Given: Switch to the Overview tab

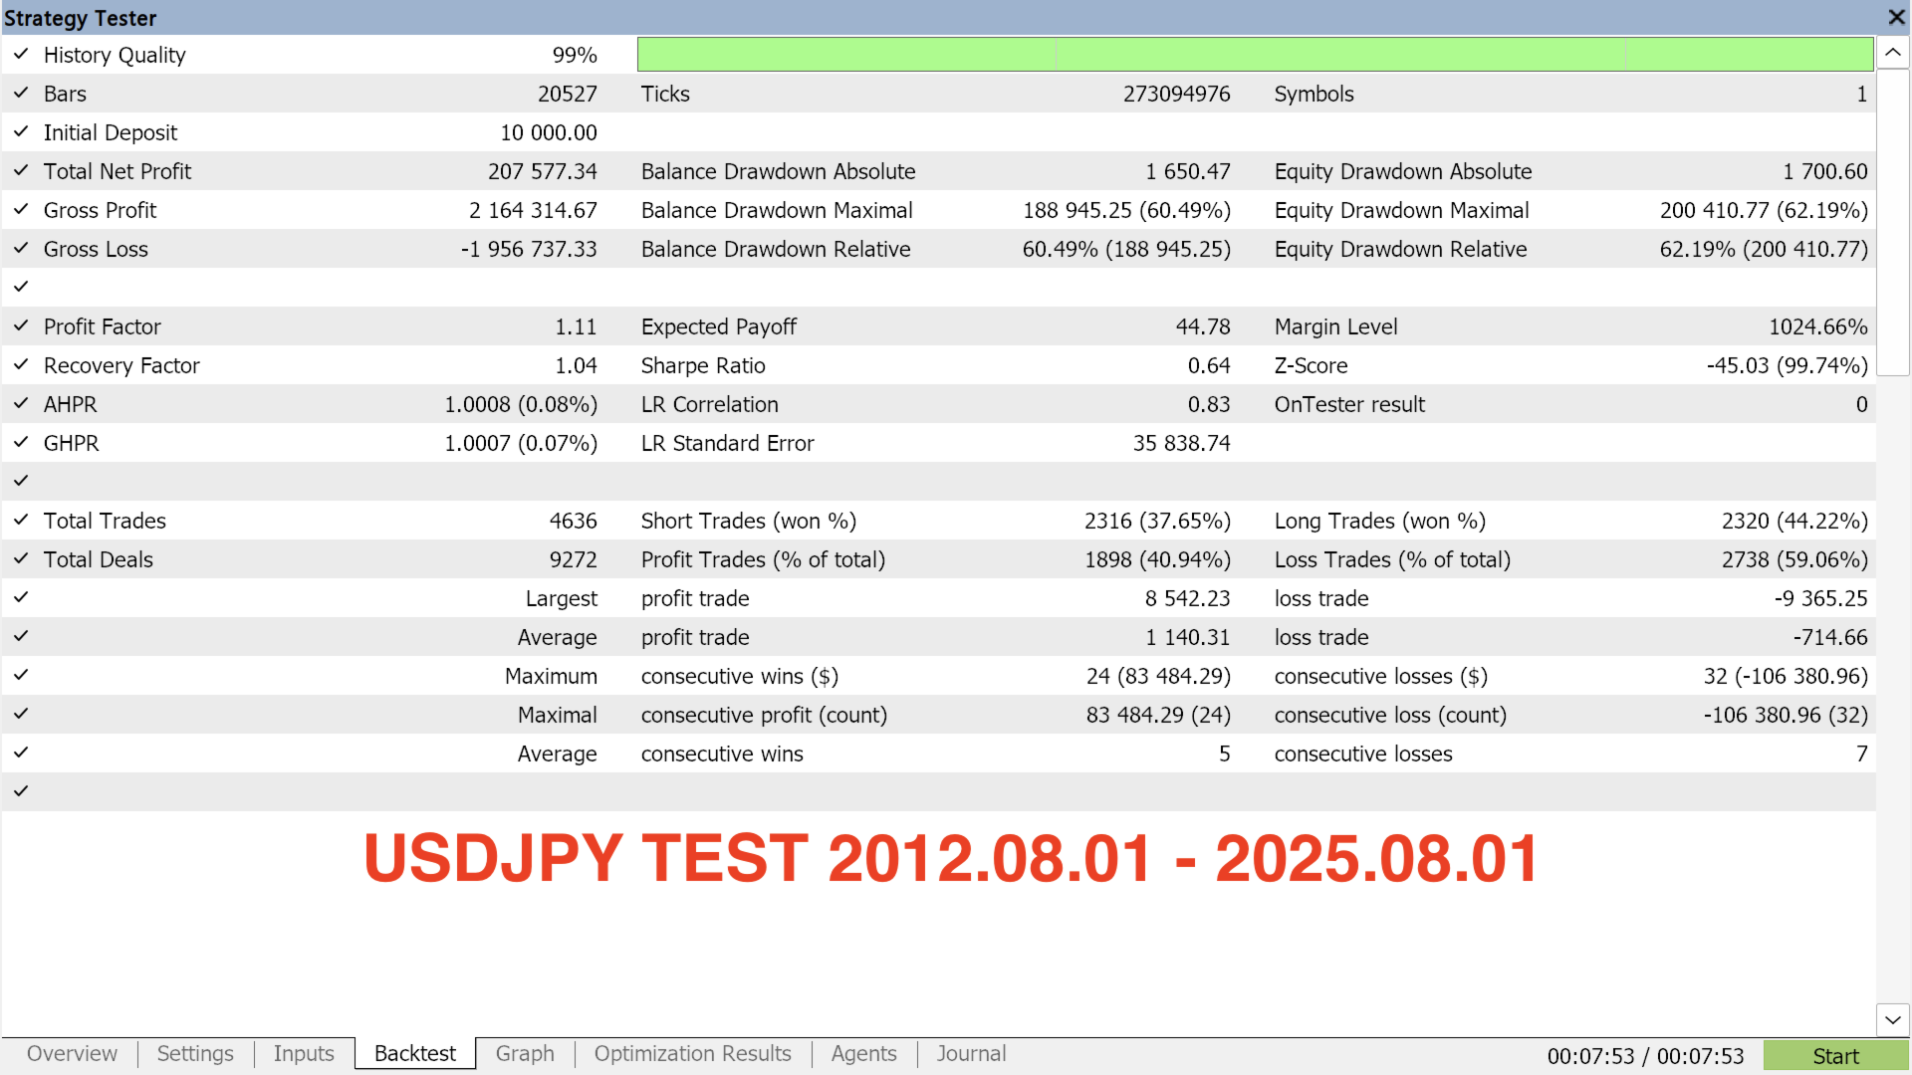Looking at the screenshot, I should (72, 1054).
